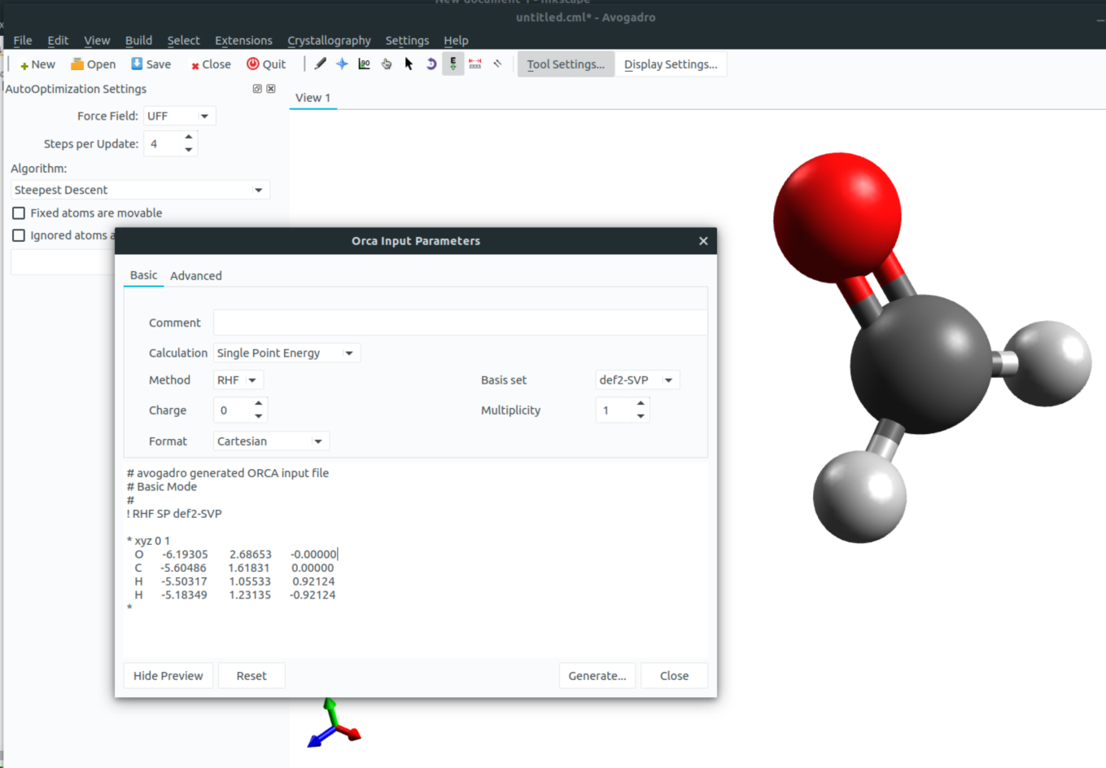
Task: Activate the Auto Rotate tool
Action: pyautogui.click(x=431, y=64)
